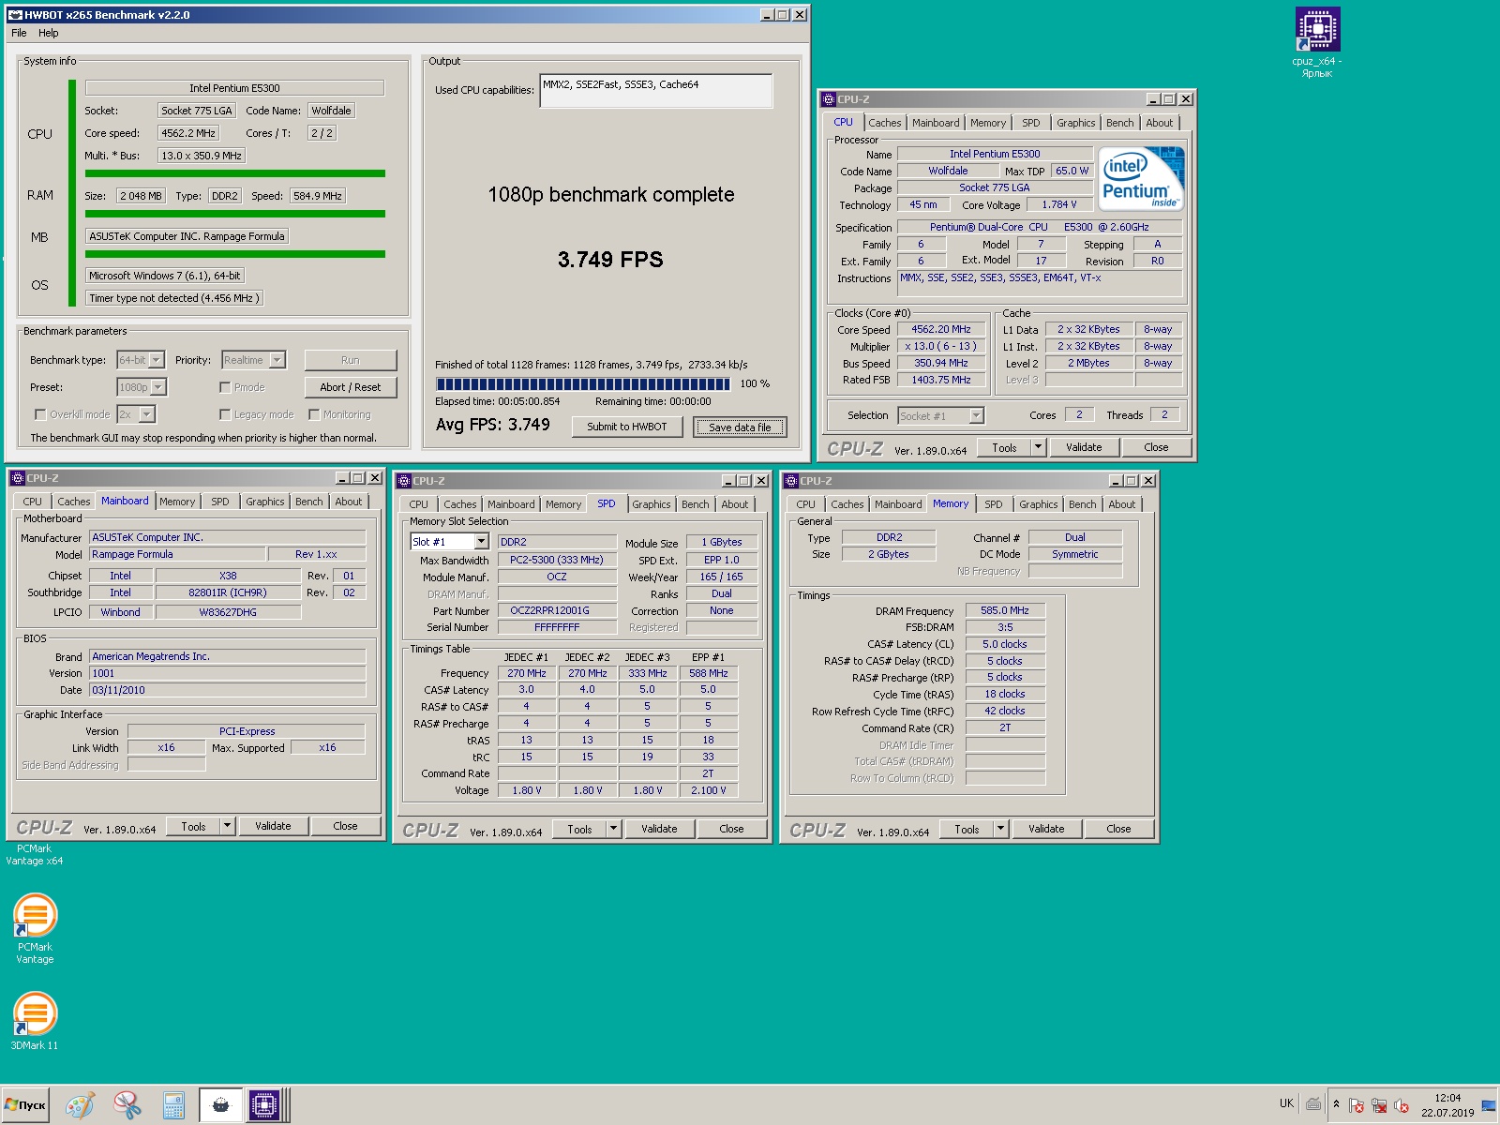Click the green CPU status bar
1500x1125 pixels.
(x=235, y=173)
